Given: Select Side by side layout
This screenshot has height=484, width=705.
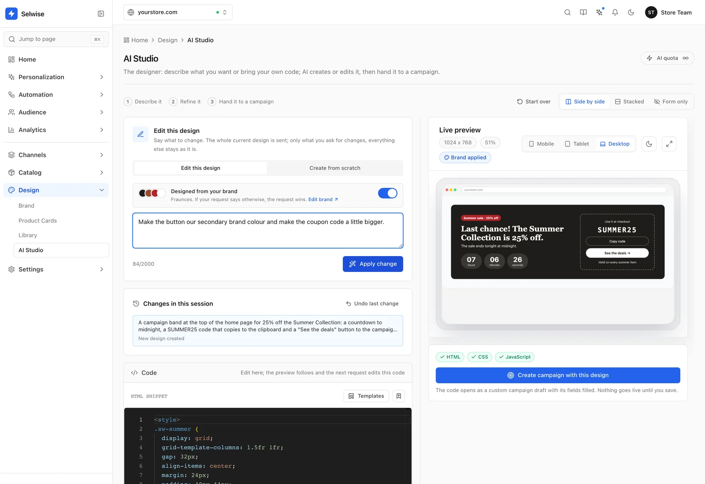Looking at the screenshot, I should point(585,102).
